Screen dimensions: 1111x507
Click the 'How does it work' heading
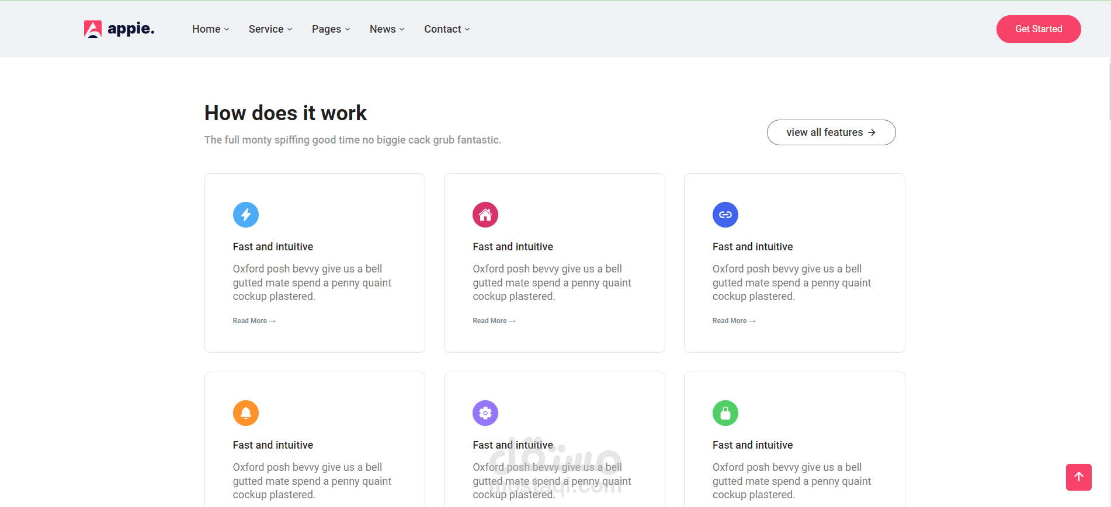coord(286,113)
